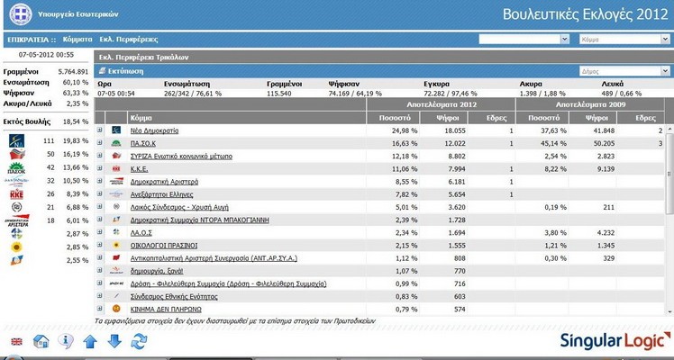Image resolution: width=674 pixels, height=360 pixels.
Task: Click the logo in the ΟΙΚΟΛΟΓΟΙ ΠΡΑΣΙΝΟΙ row
Action: tap(116, 245)
